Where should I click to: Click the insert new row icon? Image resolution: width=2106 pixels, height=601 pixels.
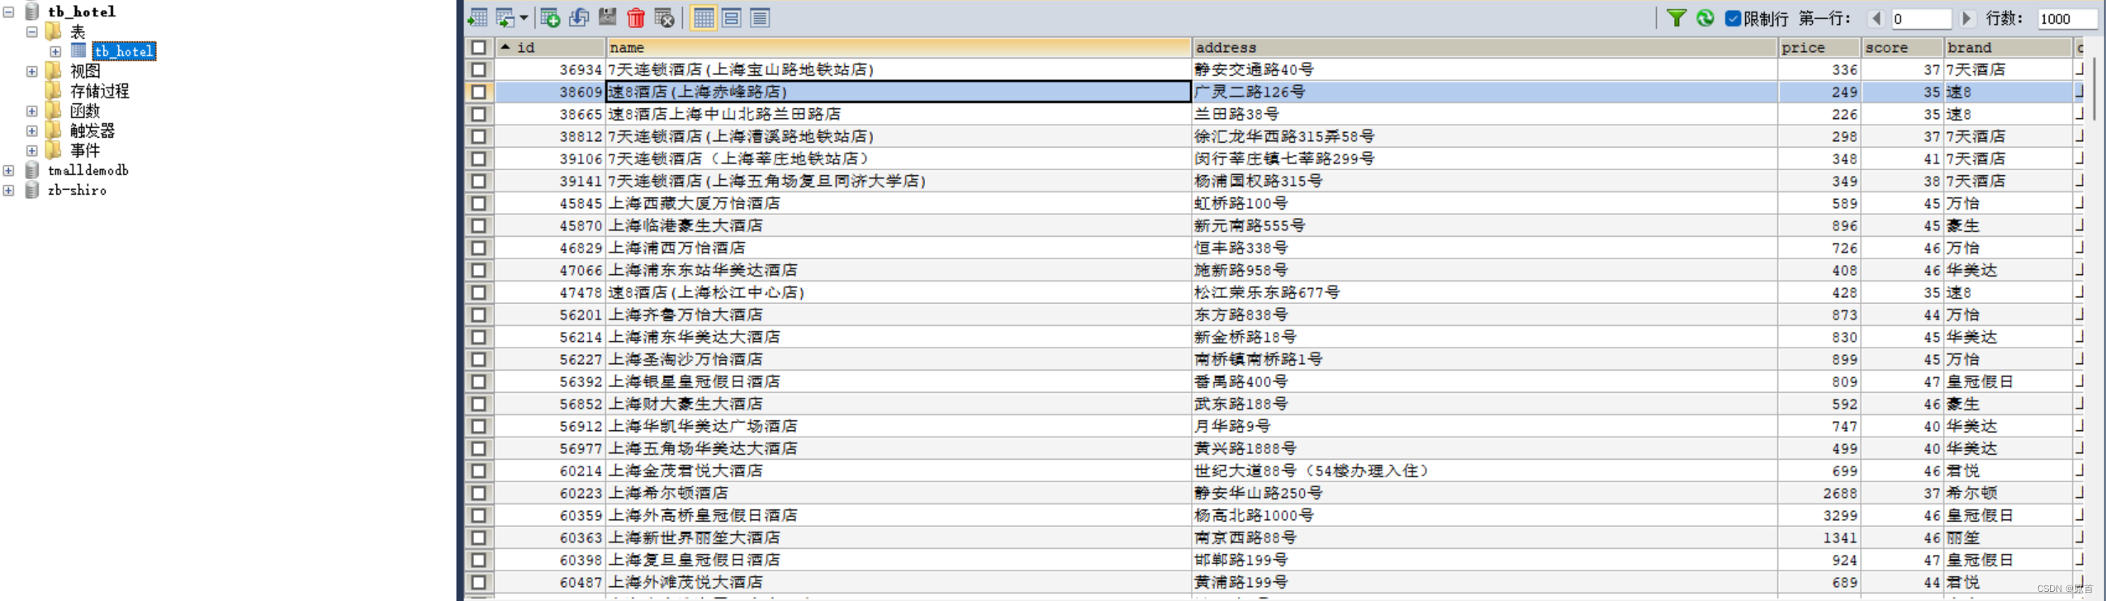(x=550, y=17)
